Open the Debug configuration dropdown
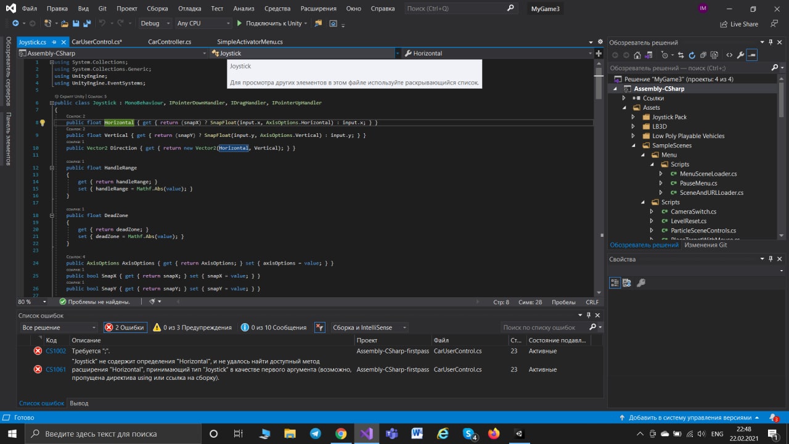 point(155,23)
